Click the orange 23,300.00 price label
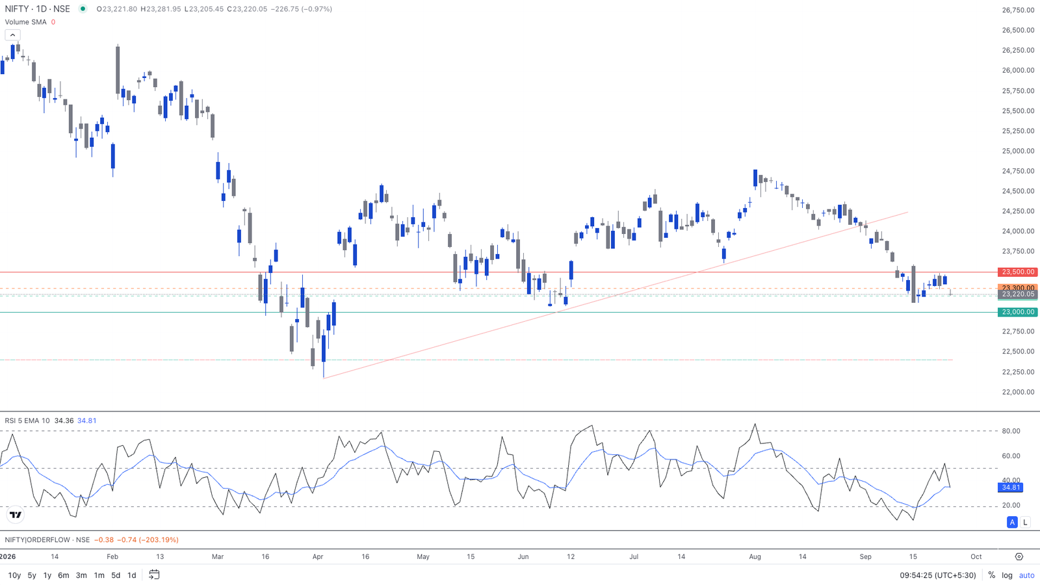This screenshot has width=1040, height=585. point(1018,287)
